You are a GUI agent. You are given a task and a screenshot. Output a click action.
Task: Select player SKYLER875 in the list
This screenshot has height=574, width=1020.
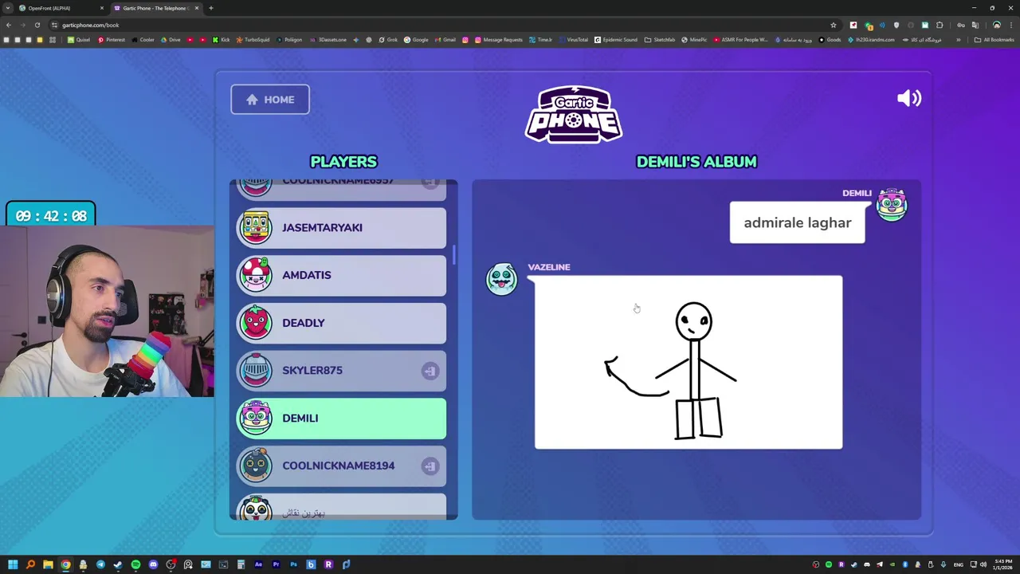click(x=342, y=371)
